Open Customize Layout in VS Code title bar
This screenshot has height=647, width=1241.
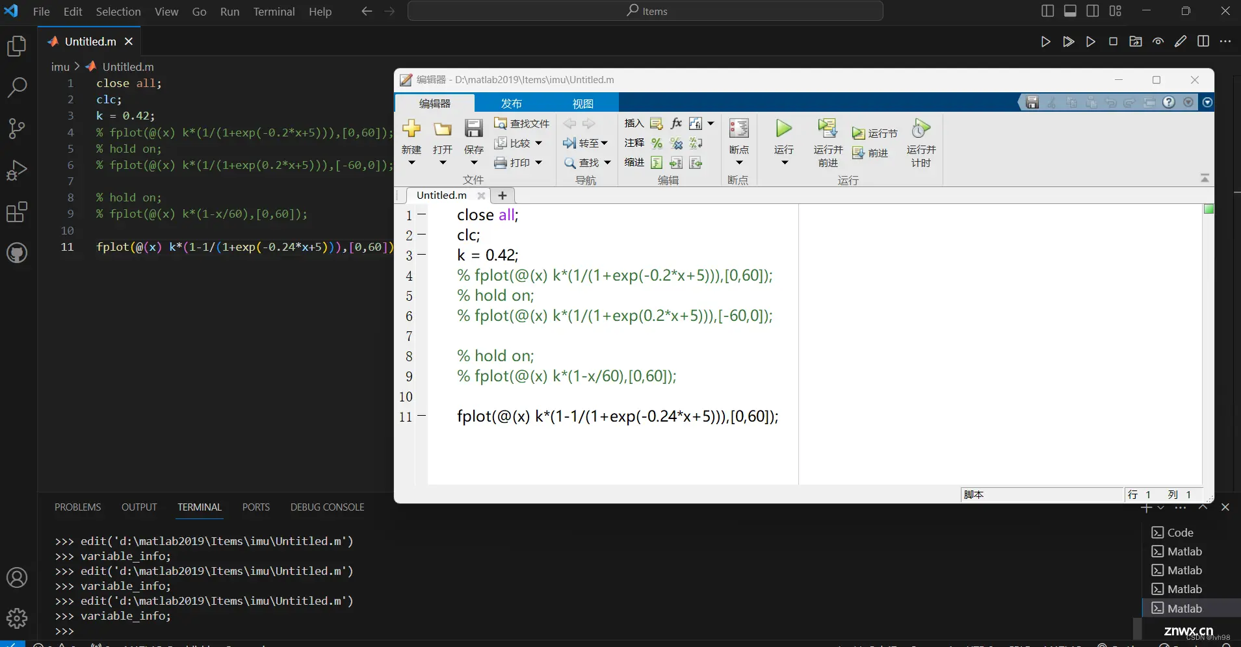tap(1116, 11)
